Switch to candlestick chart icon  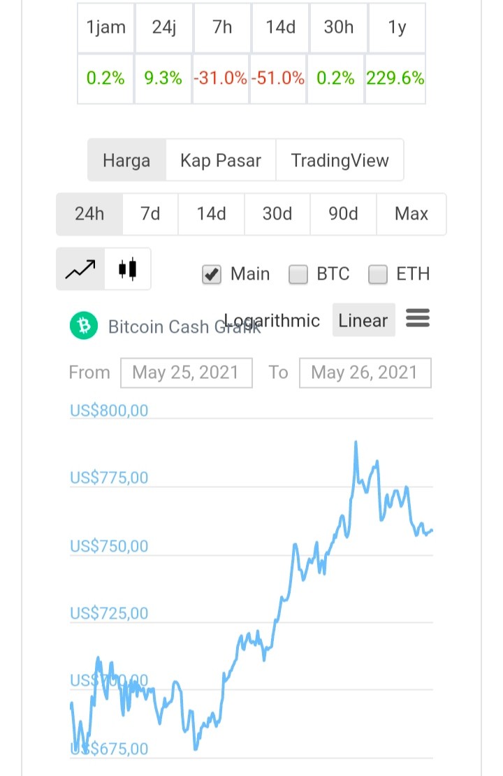pyautogui.click(x=127, y=269)
